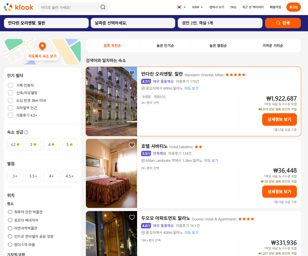Select 포르타 베네치아 radio option
308x256 pixels.
10,220
